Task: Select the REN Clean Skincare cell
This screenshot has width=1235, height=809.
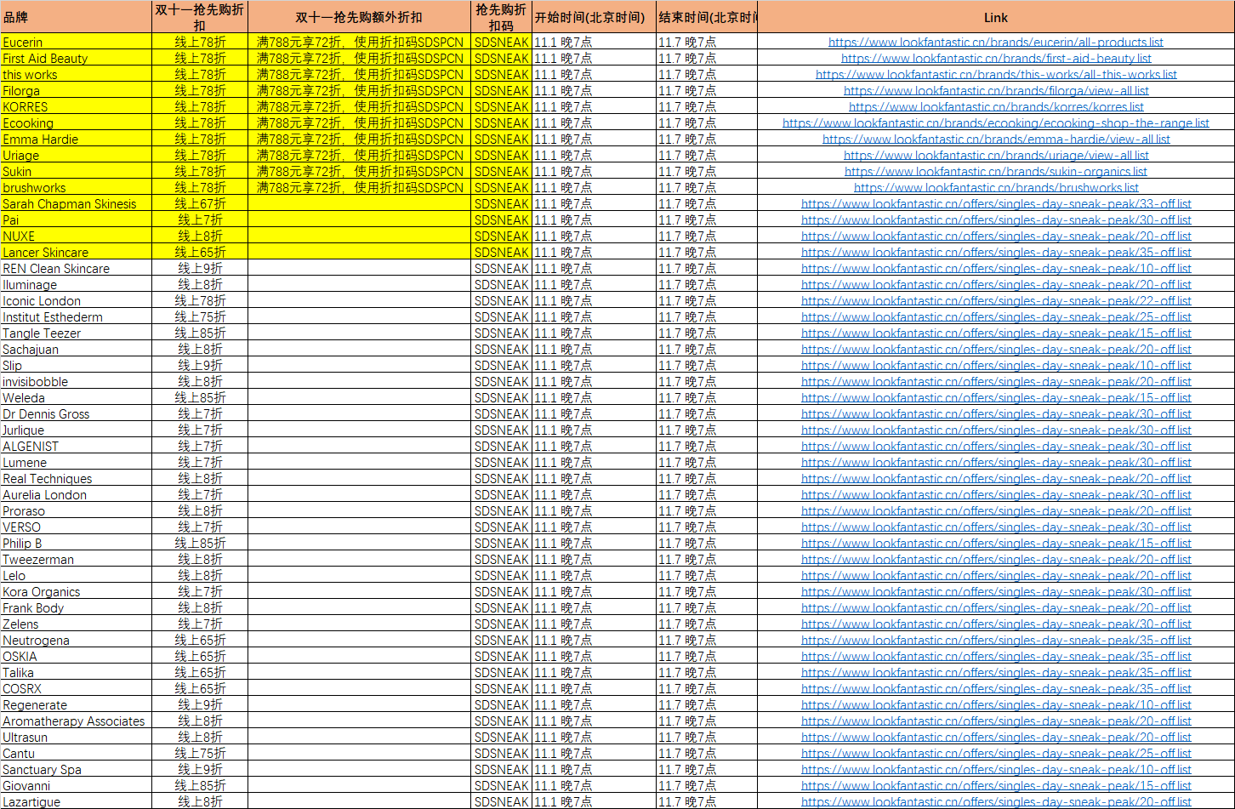Action: pyautogui.click(x=77, y=268)
